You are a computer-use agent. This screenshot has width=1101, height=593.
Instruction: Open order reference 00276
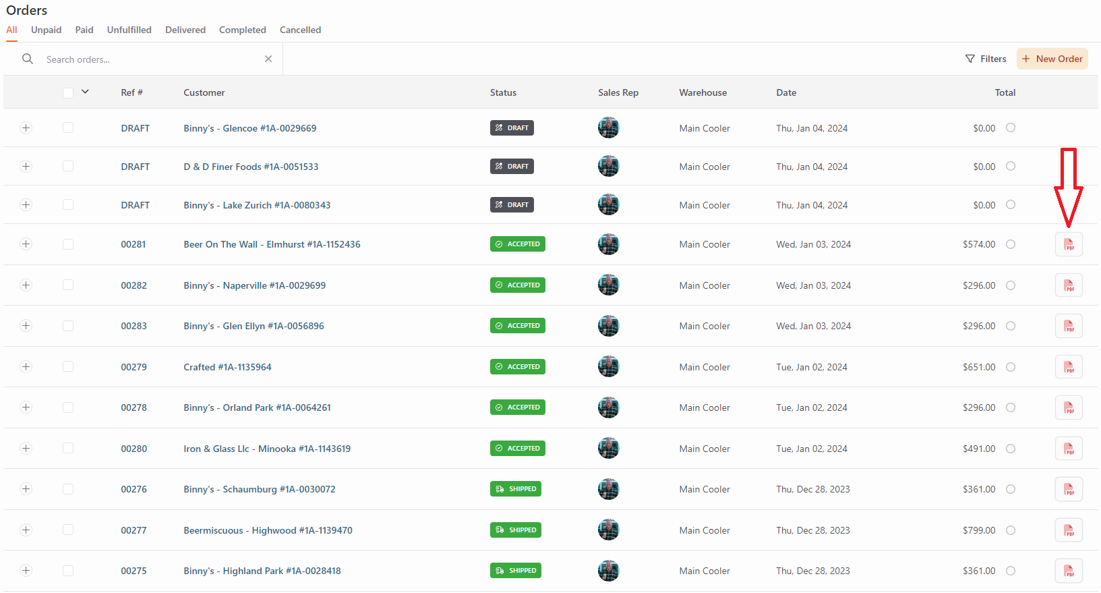click(x=133, y=489)
